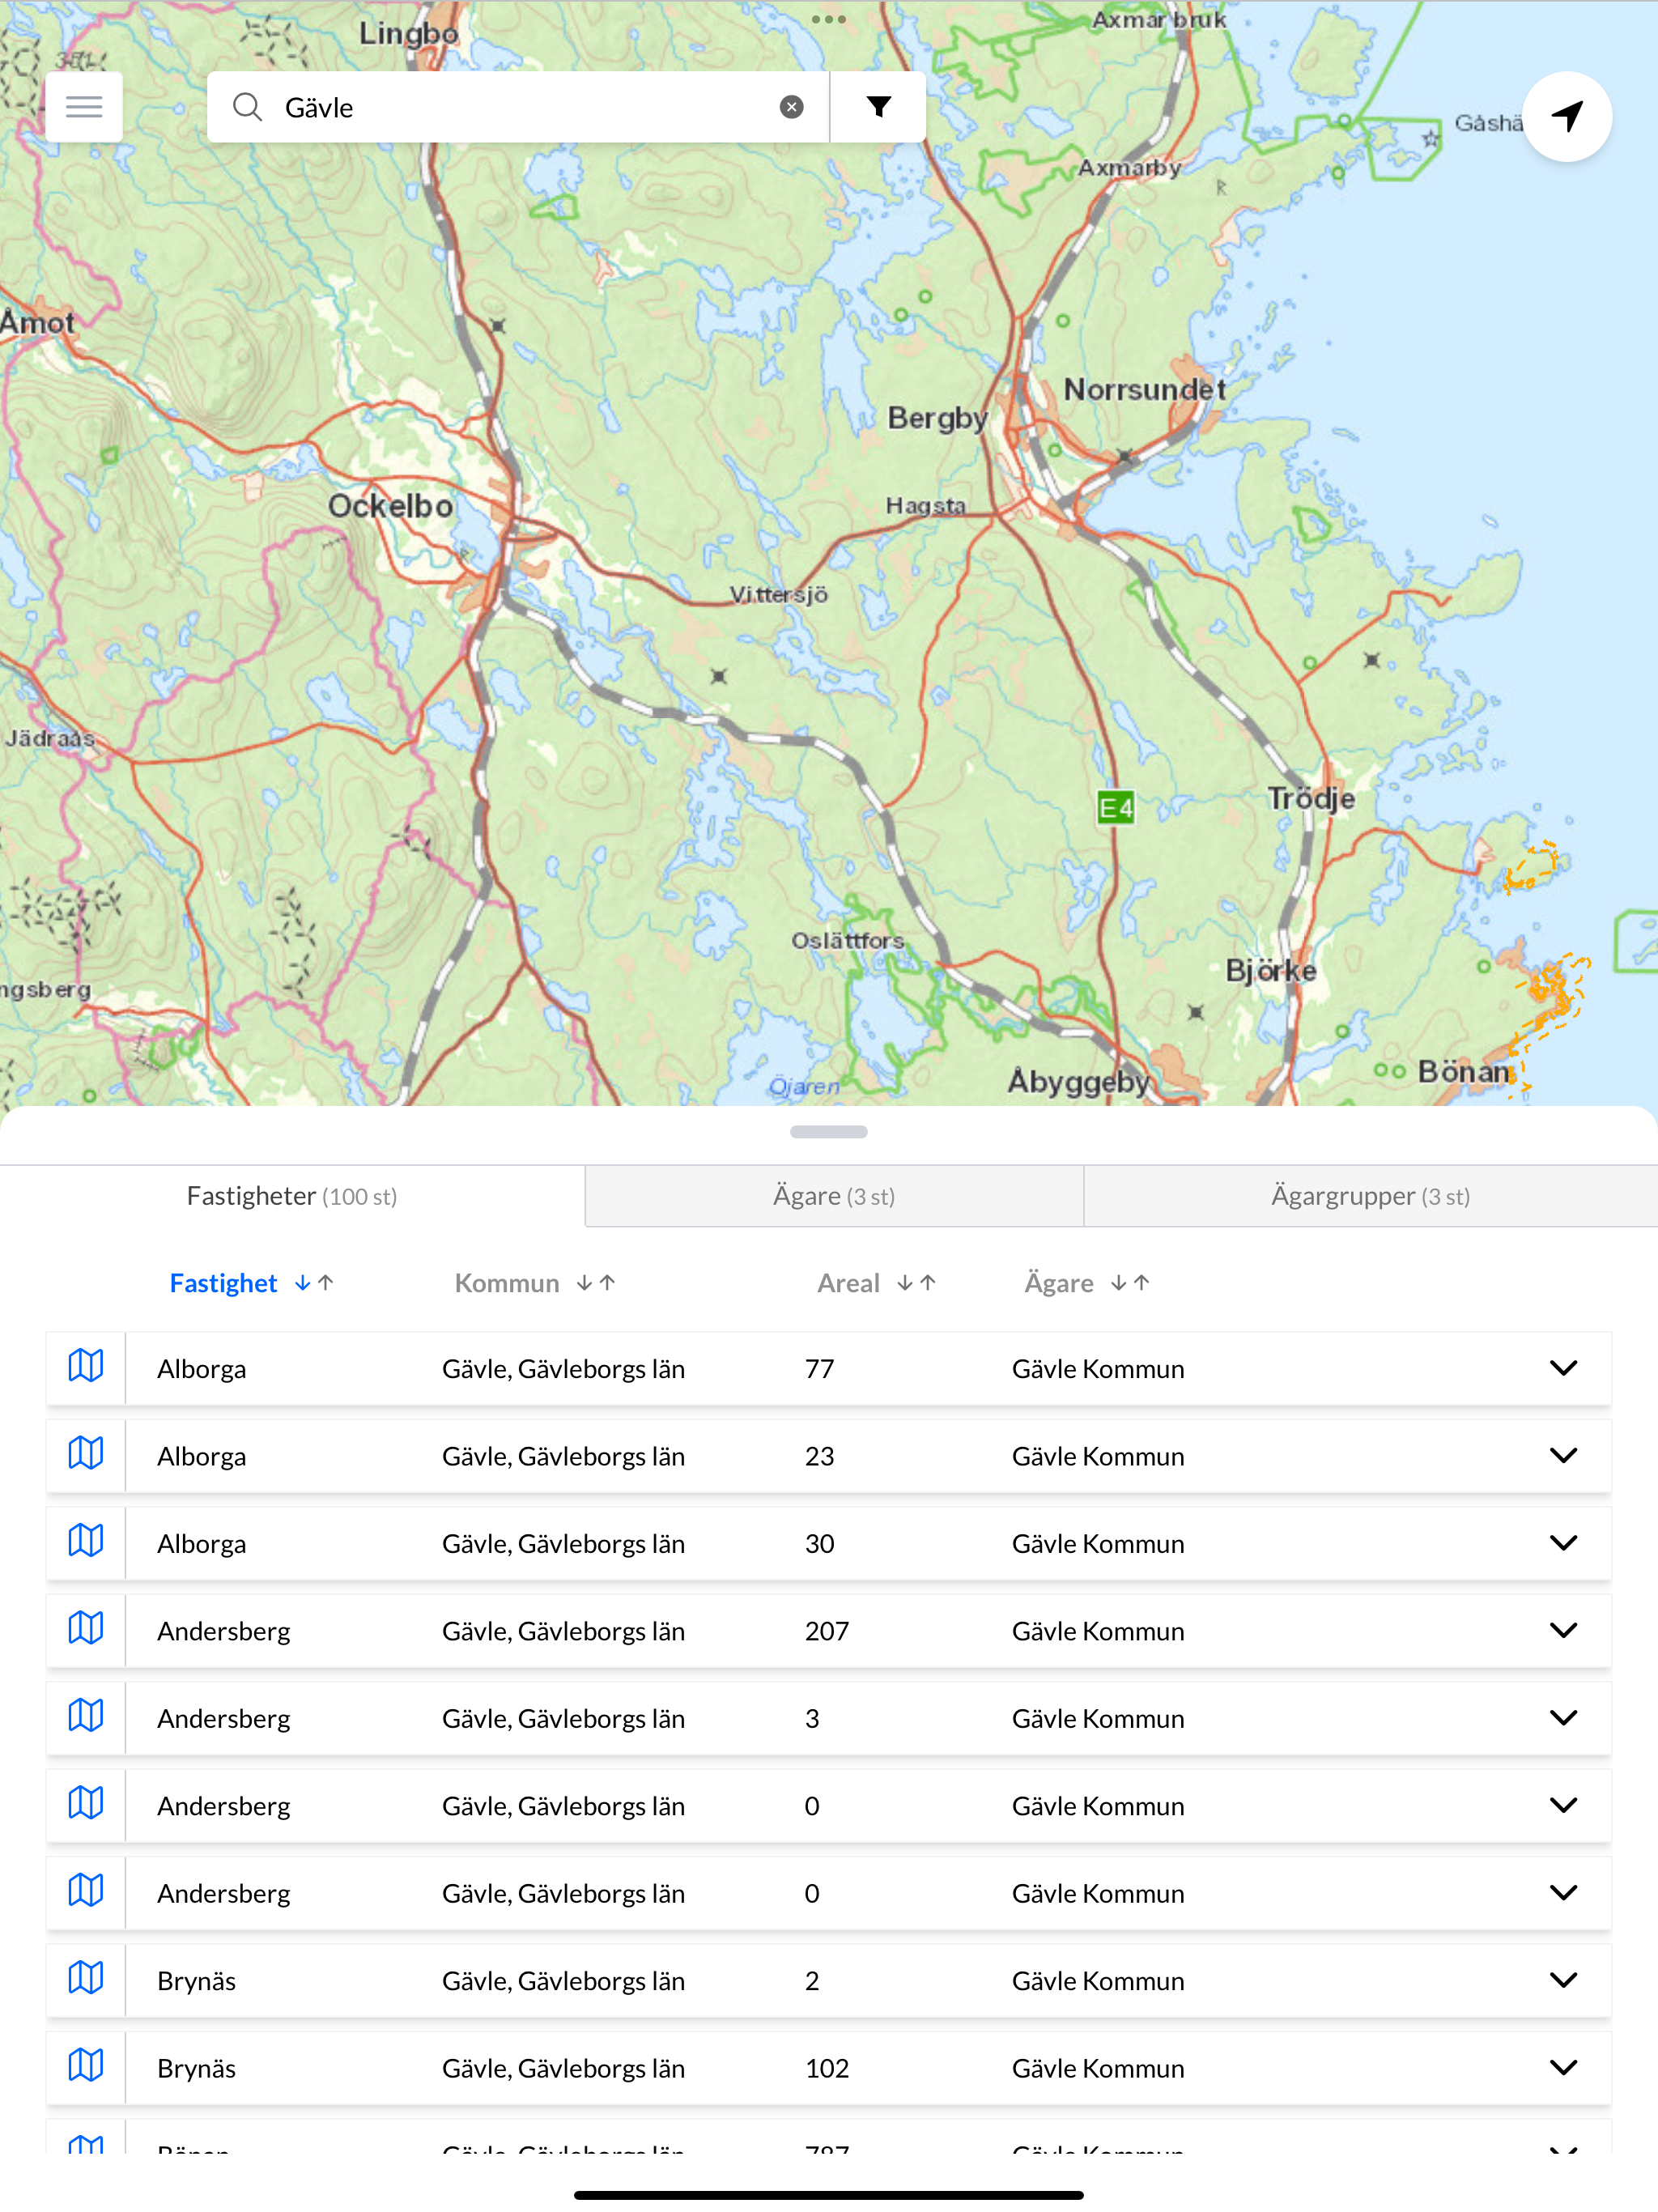Switch to the Ägare tab
Viewport: 1658px width, 2212px height.
833,1196
